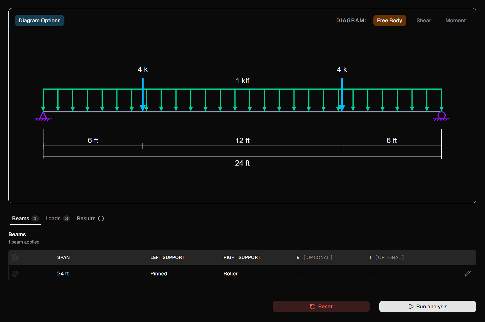Click the '12 ft' dimension label
485x322 pixels.
[242, 140]
